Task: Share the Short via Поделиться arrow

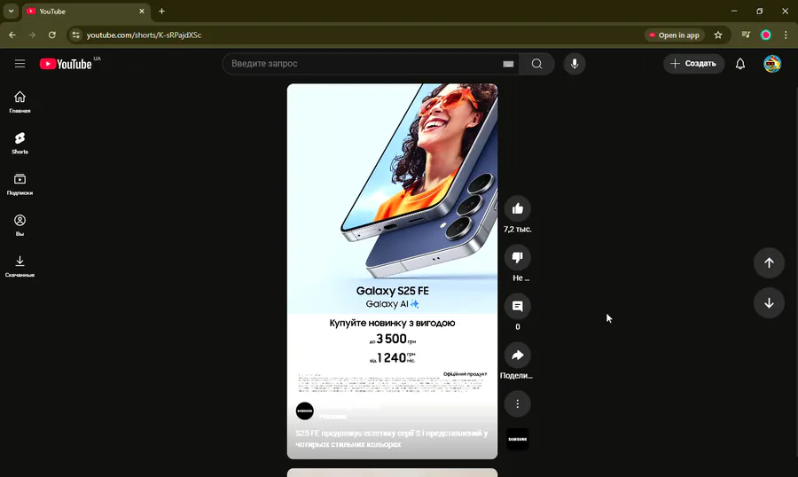Action: (x=518, y=356)
